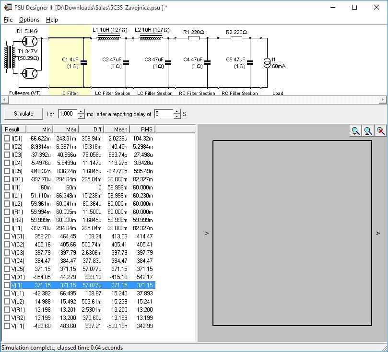This screenshot has height=352, width=388.
Task: Select the C3 47uF capacitor symbol
Action: pos(168,63)
